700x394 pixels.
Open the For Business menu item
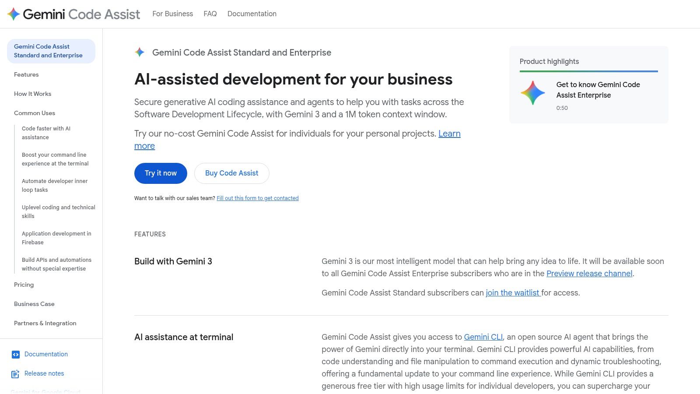[x=172, y=14]
